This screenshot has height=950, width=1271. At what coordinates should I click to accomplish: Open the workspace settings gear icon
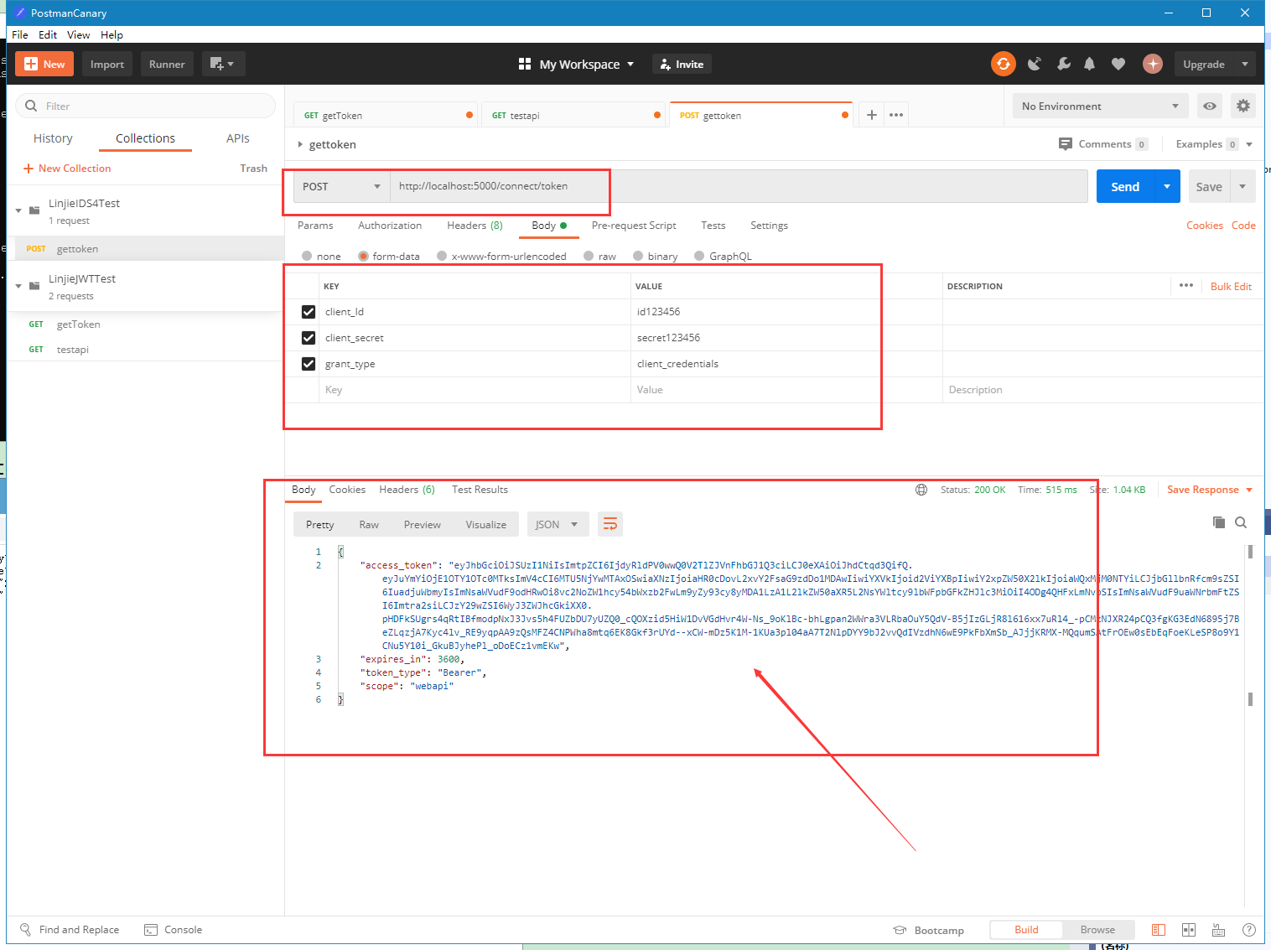click(1243, 106)
